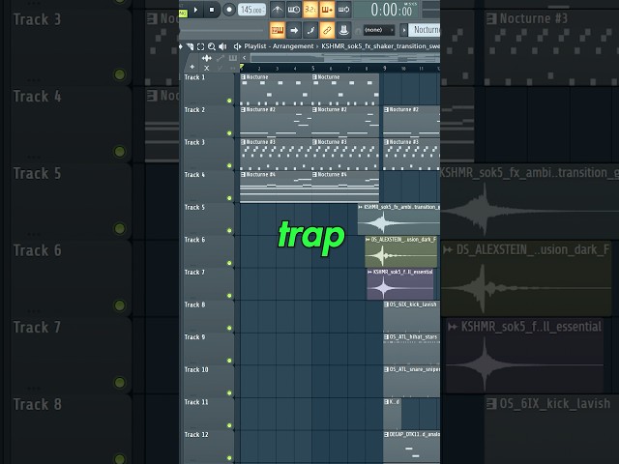This screenshot has width=619, height=464.
Task: Click the X icon above Track 1
Action: point(206,68)
